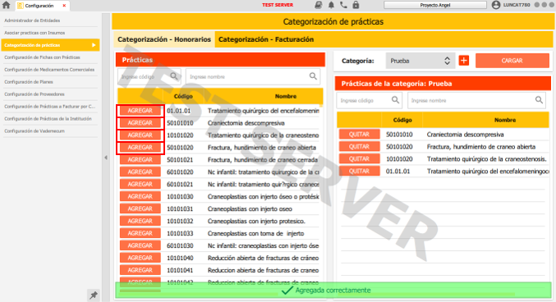Click QUITAR for right row 10101020
This screenshot has width=556, height=302.
(359, 159)
